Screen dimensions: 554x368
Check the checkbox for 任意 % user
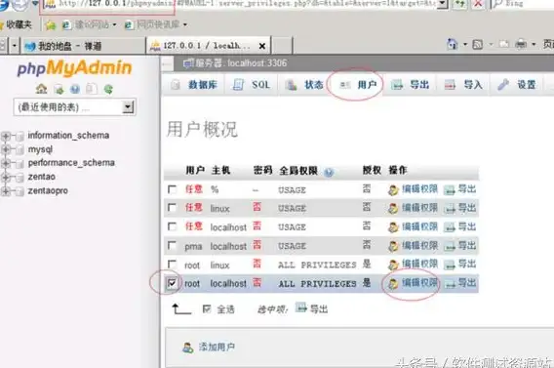coord(172,189)
